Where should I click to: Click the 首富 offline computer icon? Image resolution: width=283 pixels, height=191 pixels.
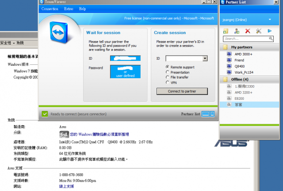[x=229, y=105]
